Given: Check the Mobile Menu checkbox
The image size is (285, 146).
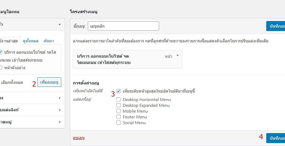Looking at the screenshot, I should point(118,111).
